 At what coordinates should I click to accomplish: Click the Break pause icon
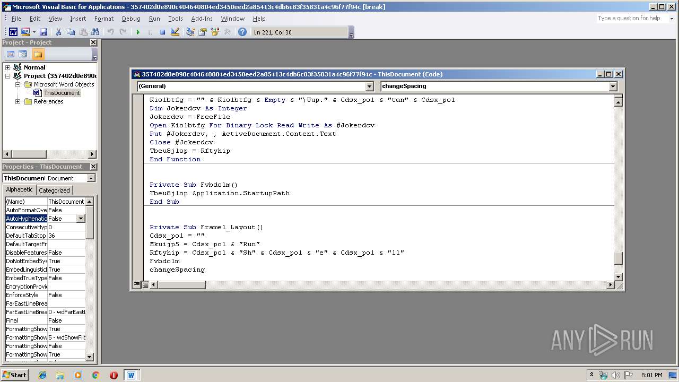click(x=150, y=32)
